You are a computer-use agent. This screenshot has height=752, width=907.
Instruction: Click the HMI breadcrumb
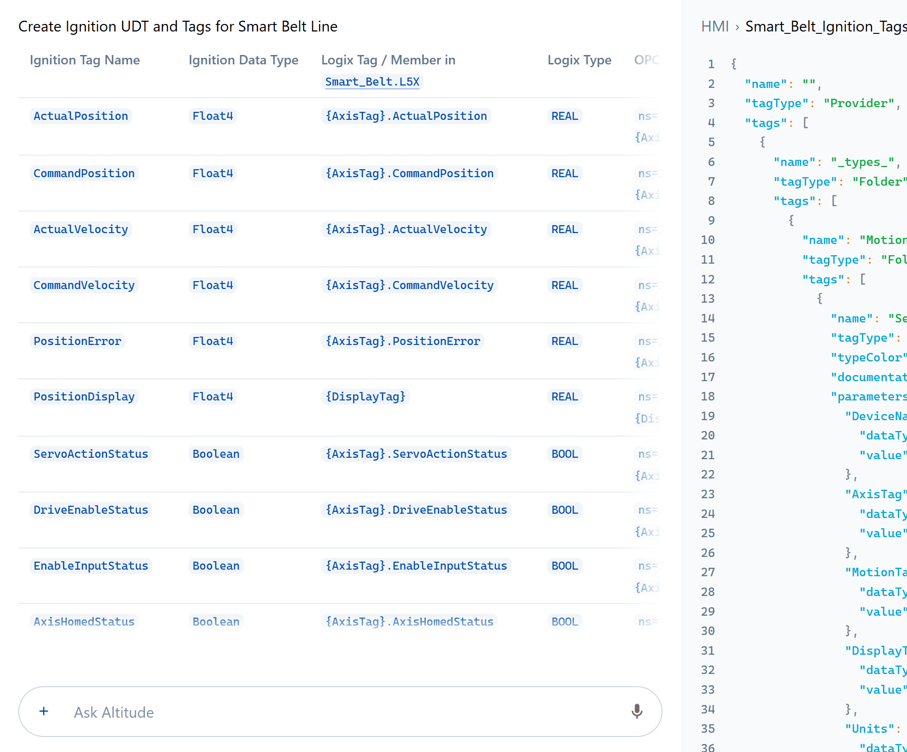tap(715, 26)
